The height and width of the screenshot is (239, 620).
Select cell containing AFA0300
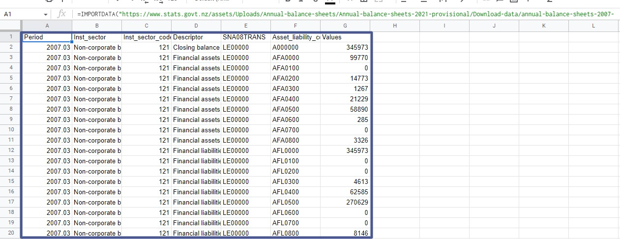click(295, 89)
